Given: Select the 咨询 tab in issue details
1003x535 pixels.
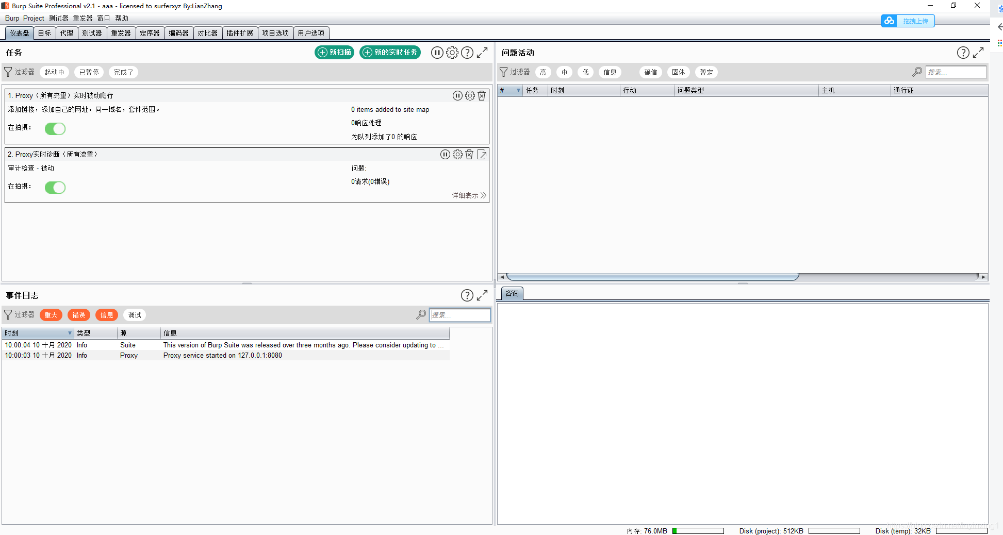Looking at the screenshot, I should (x=512, y=293).
